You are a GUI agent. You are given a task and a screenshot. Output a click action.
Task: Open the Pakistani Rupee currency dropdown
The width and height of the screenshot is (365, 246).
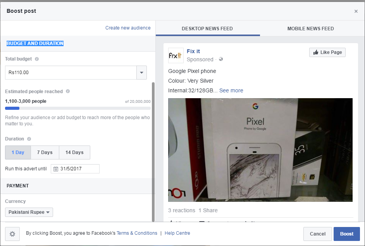coord(29,212)
